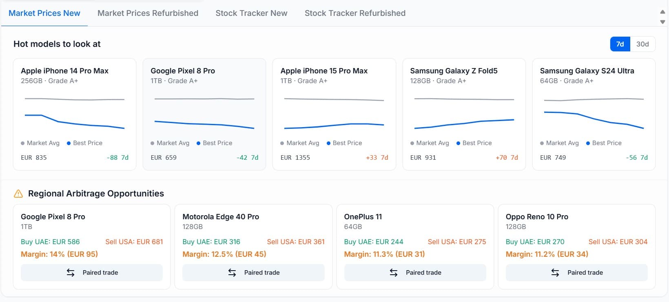The width and height of the screenshot is (669, 302).
Task: Click the Regional Arbitrage Opportunities heading
Action: pyautogui.click(x=96, y=194)
